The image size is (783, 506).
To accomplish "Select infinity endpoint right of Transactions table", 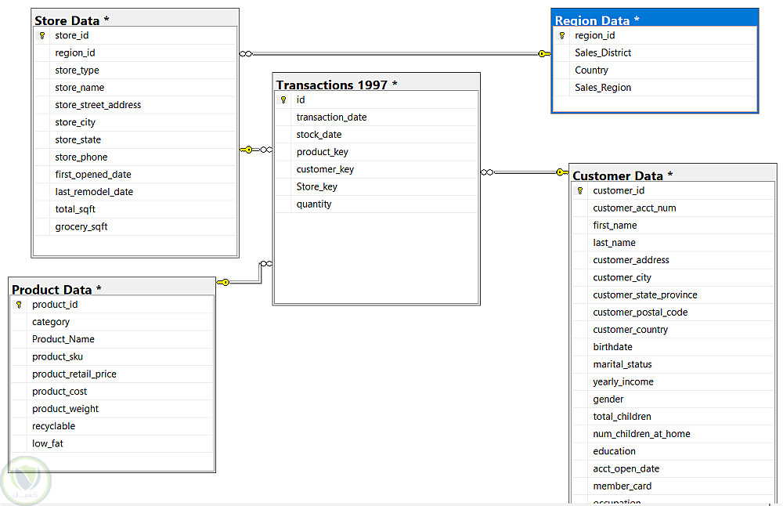I will [487, 172].
